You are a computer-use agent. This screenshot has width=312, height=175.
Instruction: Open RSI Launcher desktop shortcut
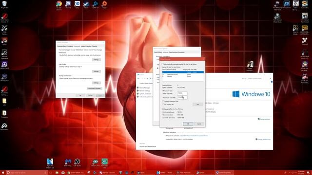click(287, 4)
